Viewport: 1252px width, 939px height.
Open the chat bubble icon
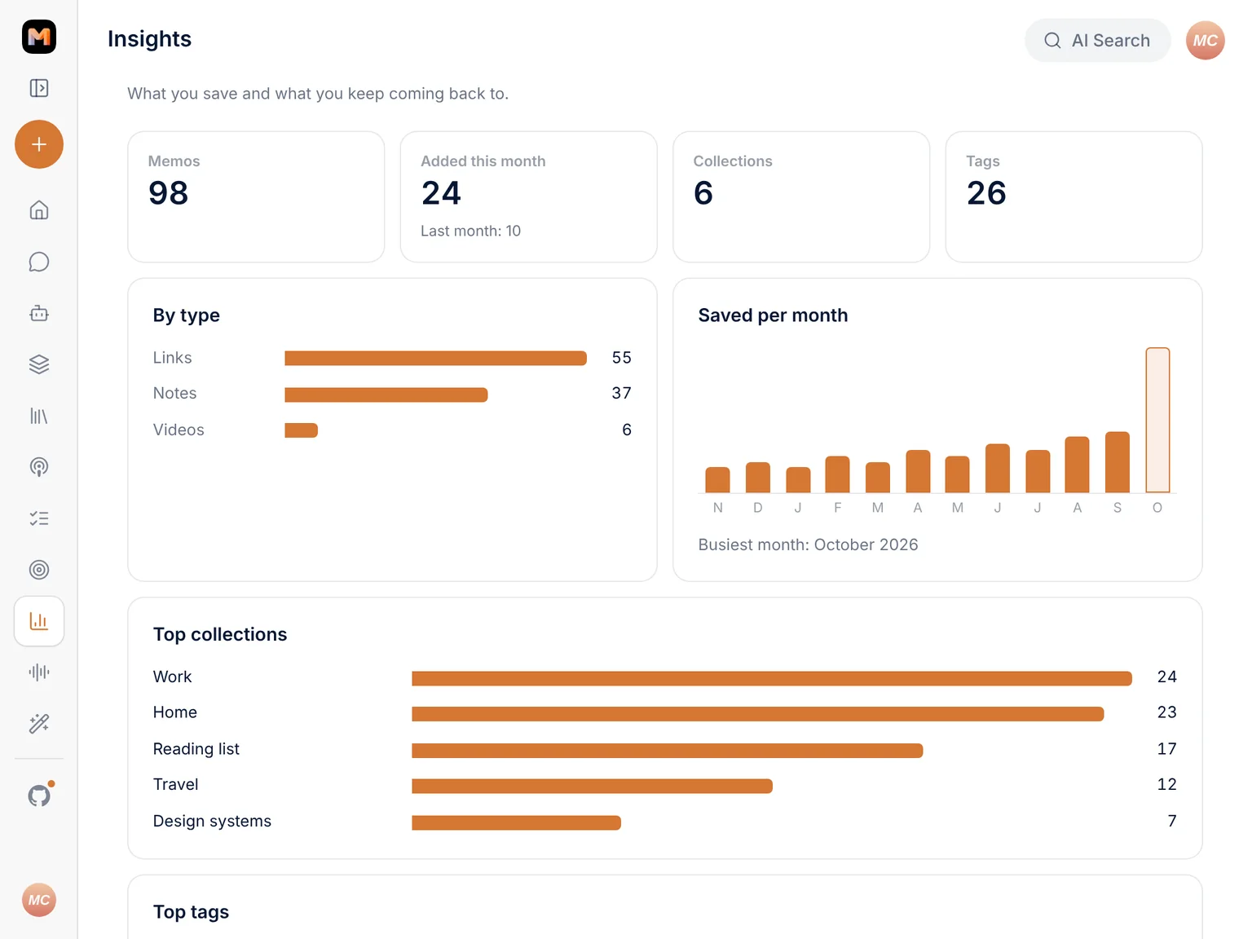point(39,262)
